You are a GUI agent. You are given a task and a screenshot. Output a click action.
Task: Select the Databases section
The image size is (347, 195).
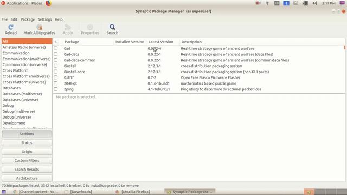(11, 88)
